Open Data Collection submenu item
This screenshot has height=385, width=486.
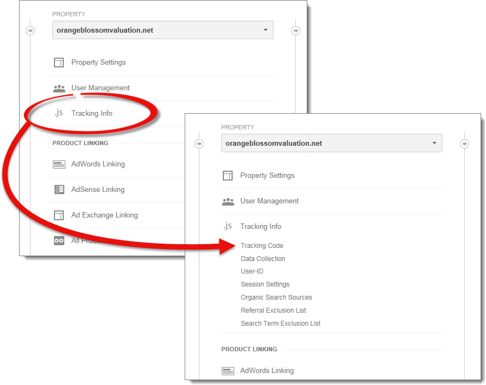pyautogui.click(x=263, y=258)
